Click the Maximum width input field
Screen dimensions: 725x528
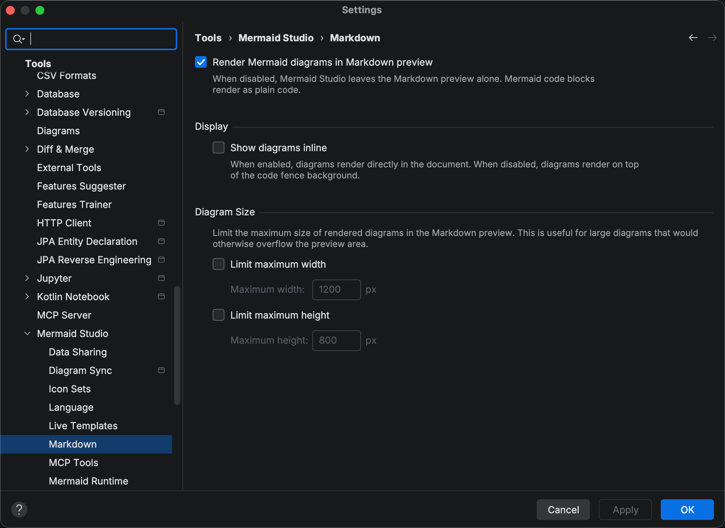336,289
